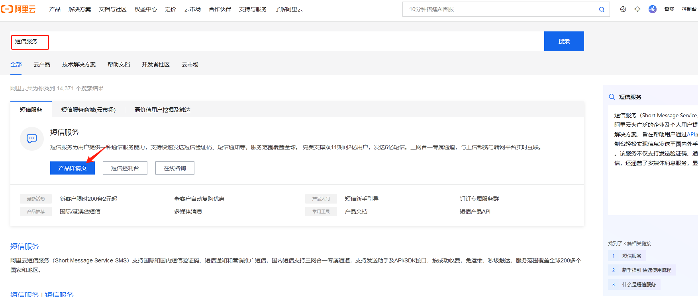Image resolution: width=698 pixels, height=297 pixels.
Task: Open the 控制台 console link
Action: (x=689, y=9)
